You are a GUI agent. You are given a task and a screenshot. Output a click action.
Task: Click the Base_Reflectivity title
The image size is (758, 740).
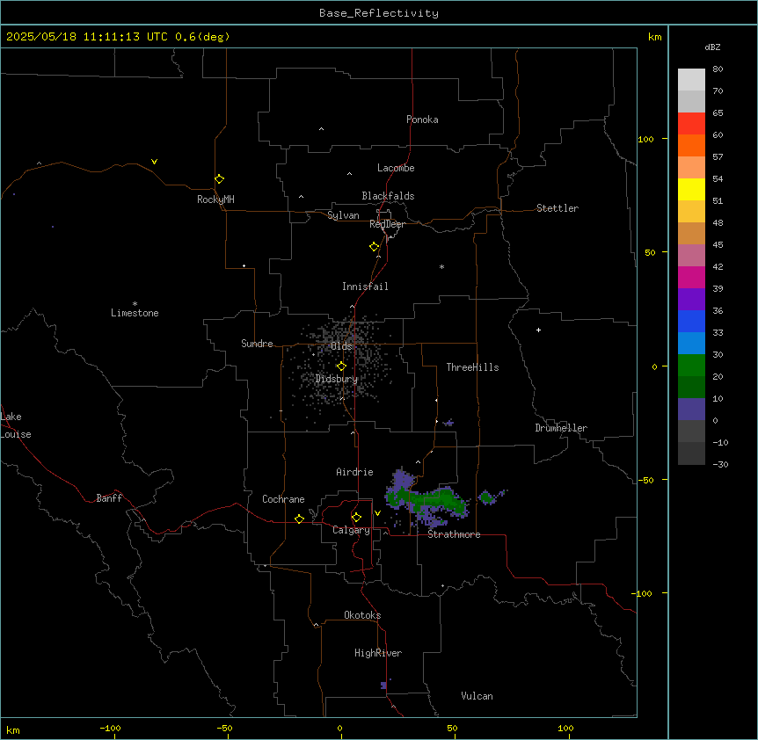click(379, 13)
